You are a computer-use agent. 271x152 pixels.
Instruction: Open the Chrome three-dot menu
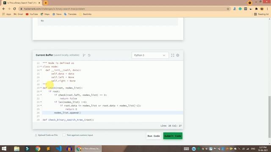[x=267, y=9]
